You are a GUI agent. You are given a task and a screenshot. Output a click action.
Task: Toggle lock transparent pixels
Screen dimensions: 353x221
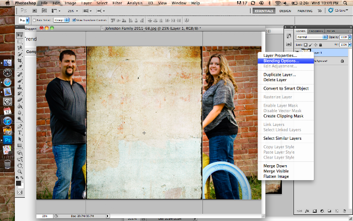(306, 45)
